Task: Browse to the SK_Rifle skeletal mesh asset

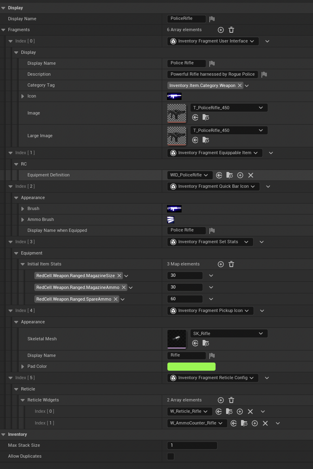Action: pos(206,343)
